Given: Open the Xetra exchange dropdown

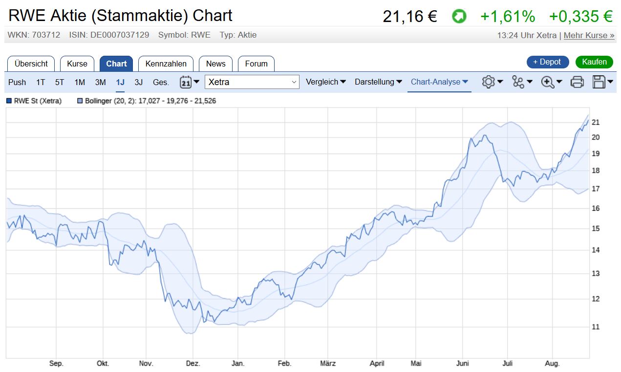Looking at the screenshot, I should pyautogui.click(x=252, y=82).
